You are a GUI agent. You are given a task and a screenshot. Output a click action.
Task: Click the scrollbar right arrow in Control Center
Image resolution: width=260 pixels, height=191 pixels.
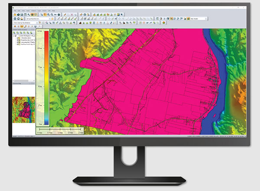tap(34, 81)
